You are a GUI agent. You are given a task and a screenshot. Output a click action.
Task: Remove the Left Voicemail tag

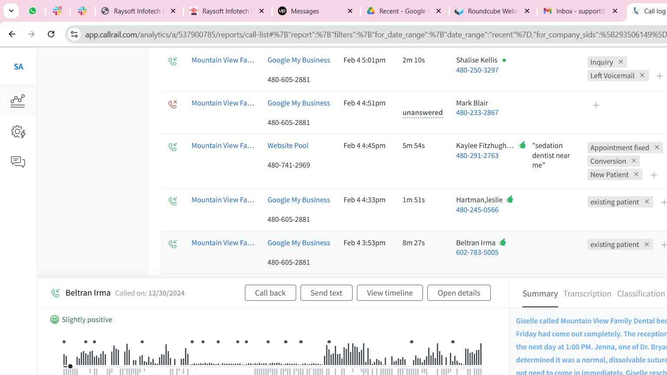642,76
